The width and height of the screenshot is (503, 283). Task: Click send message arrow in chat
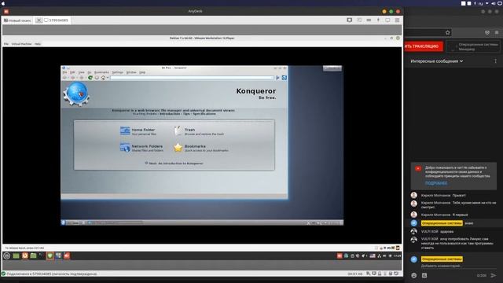point(494,275)
